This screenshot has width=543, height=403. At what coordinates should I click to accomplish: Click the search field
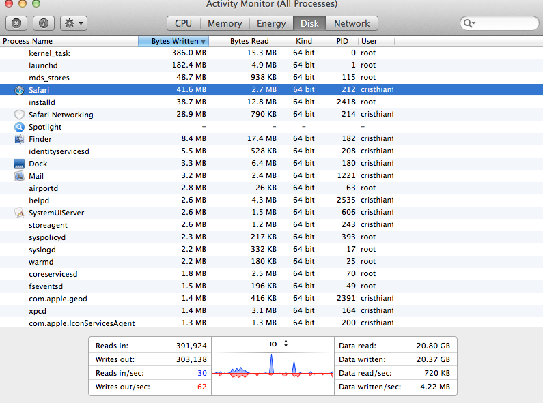coord(499,23)
